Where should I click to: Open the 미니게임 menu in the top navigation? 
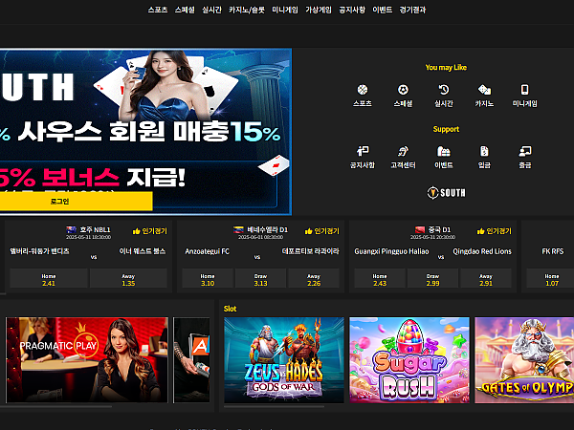[285, 10]
